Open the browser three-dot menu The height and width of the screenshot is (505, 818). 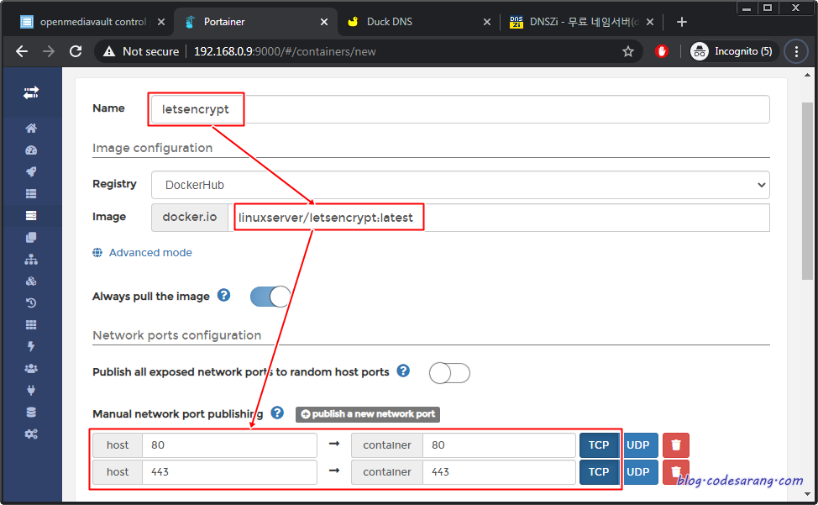coord(796,51)
